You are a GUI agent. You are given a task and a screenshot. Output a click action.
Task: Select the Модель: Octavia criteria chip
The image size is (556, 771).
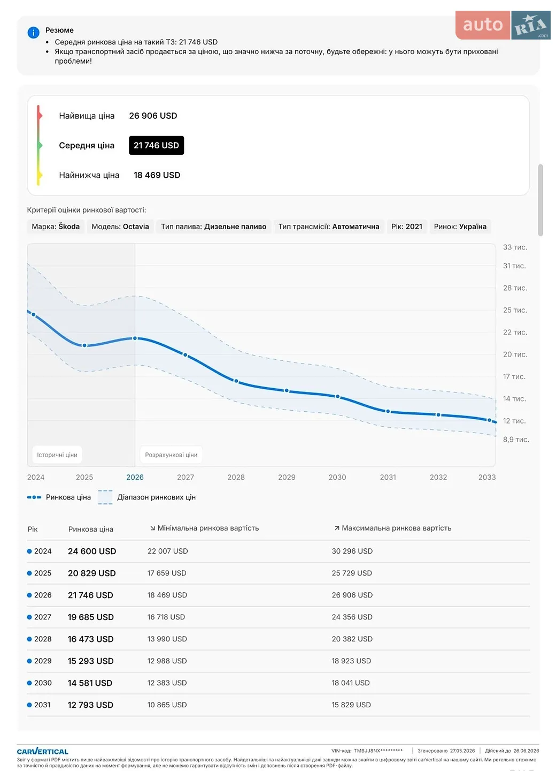pyautogui.click(x=120, y=226)
